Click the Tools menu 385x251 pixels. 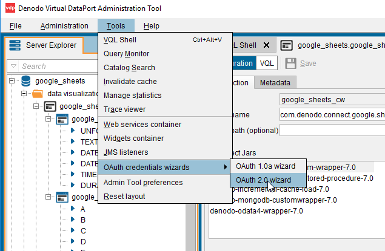116,26
